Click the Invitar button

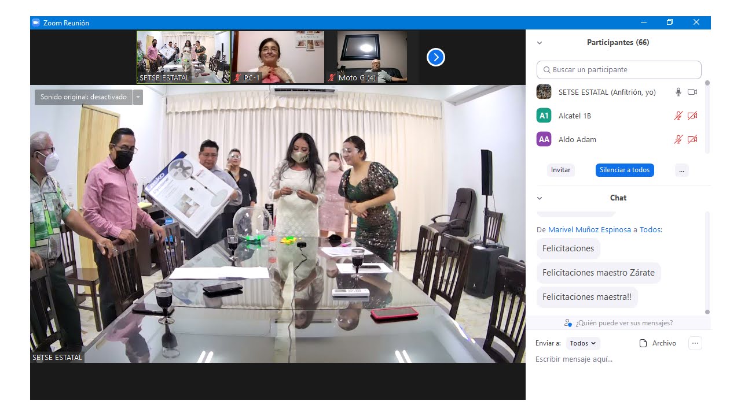click(560, 170)
